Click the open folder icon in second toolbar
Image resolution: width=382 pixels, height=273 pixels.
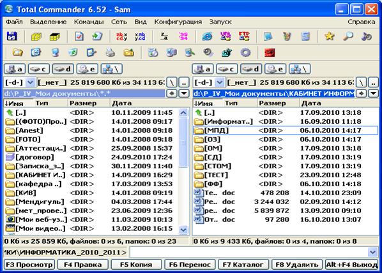(x=17, y=52)
